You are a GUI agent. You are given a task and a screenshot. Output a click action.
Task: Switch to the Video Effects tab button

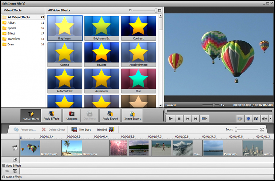pyautogui.click(x=31, y=116)
